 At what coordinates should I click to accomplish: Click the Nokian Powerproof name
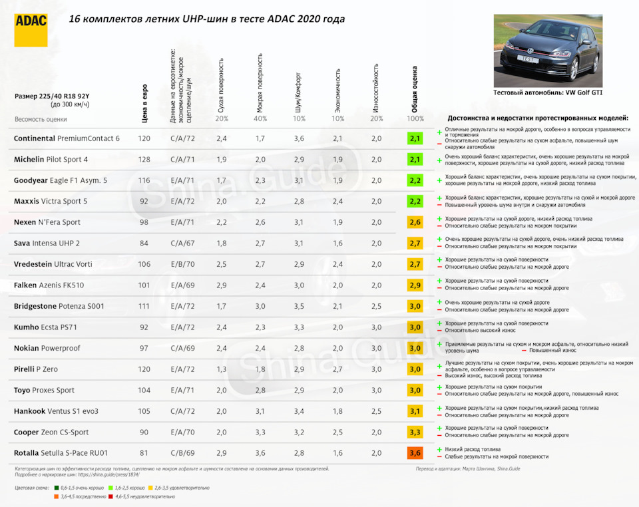47,348
